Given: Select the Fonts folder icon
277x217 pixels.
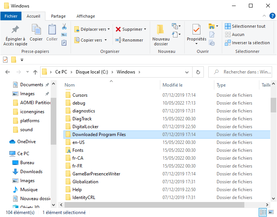Looking at the screenshot, I should [x=68, y=150].
